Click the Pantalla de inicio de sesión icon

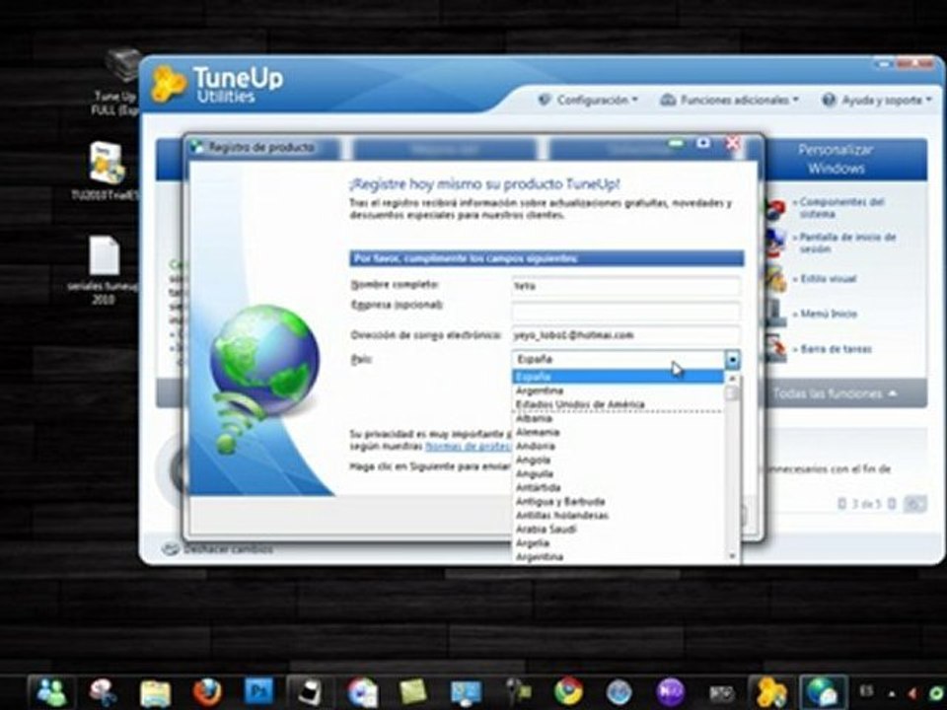point(775,243)
